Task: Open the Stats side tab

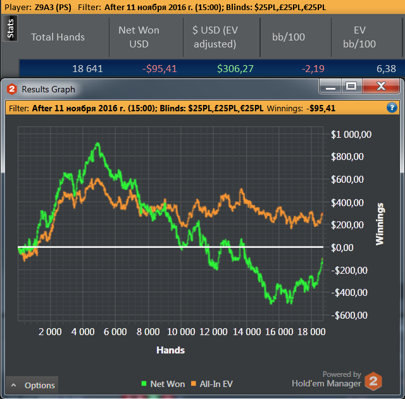Action: point(10,28)
